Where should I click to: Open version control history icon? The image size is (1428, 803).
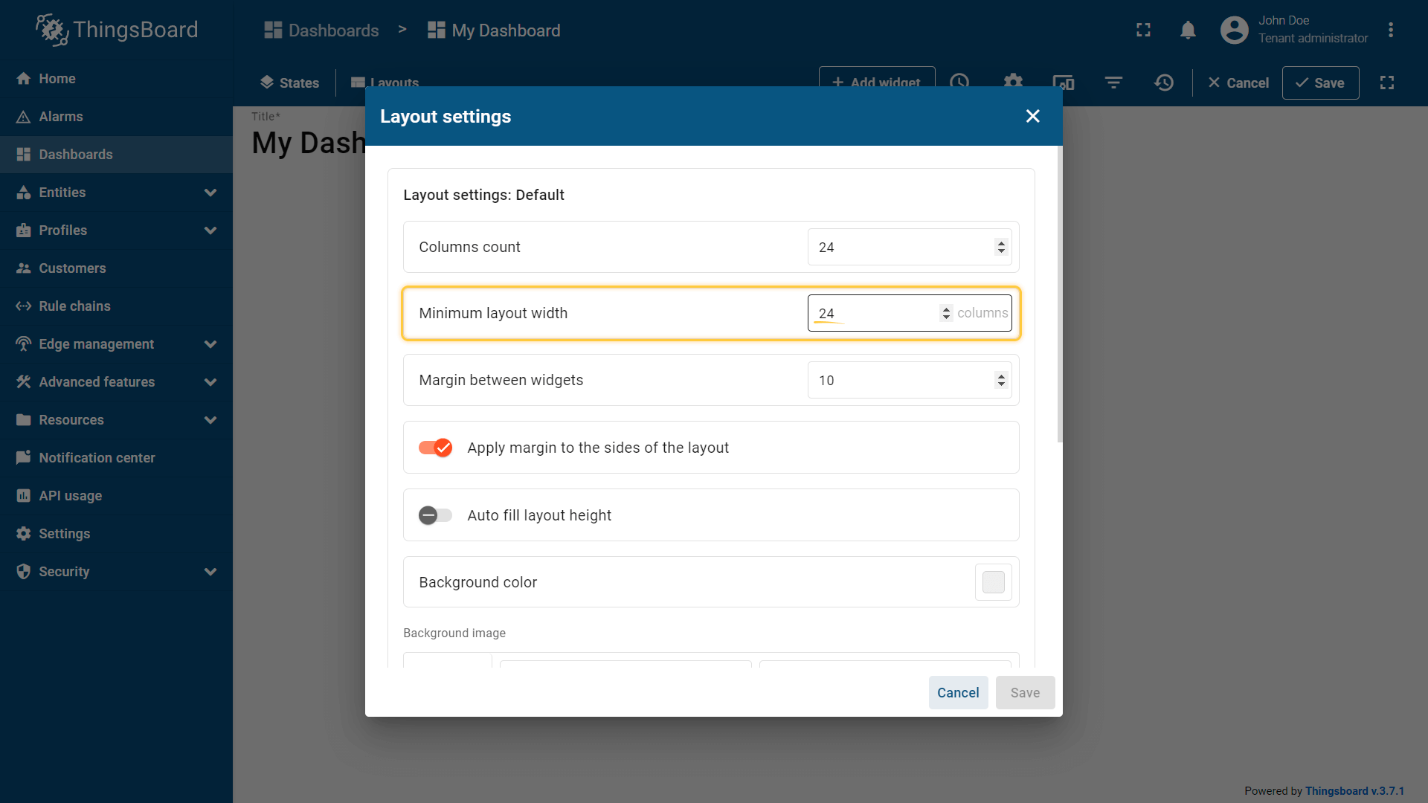click(1164, 83)
